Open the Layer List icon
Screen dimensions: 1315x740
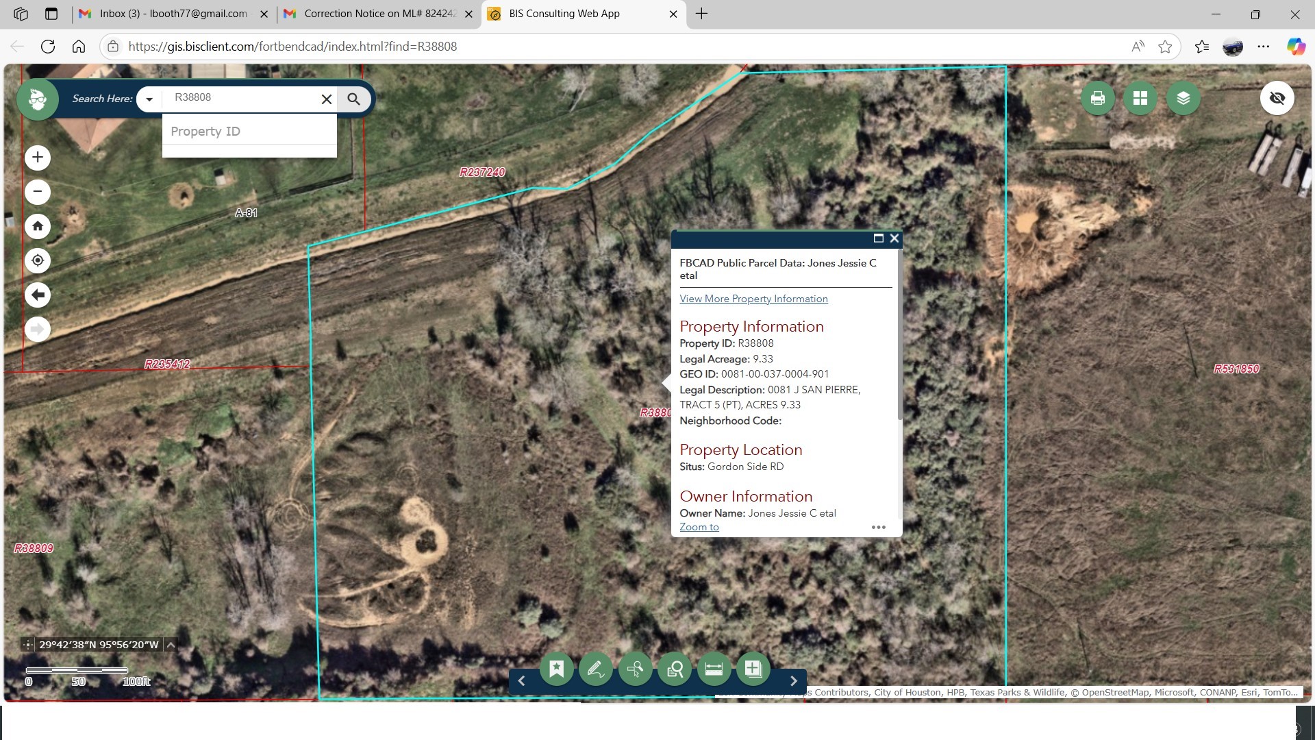click(1183, 99)
